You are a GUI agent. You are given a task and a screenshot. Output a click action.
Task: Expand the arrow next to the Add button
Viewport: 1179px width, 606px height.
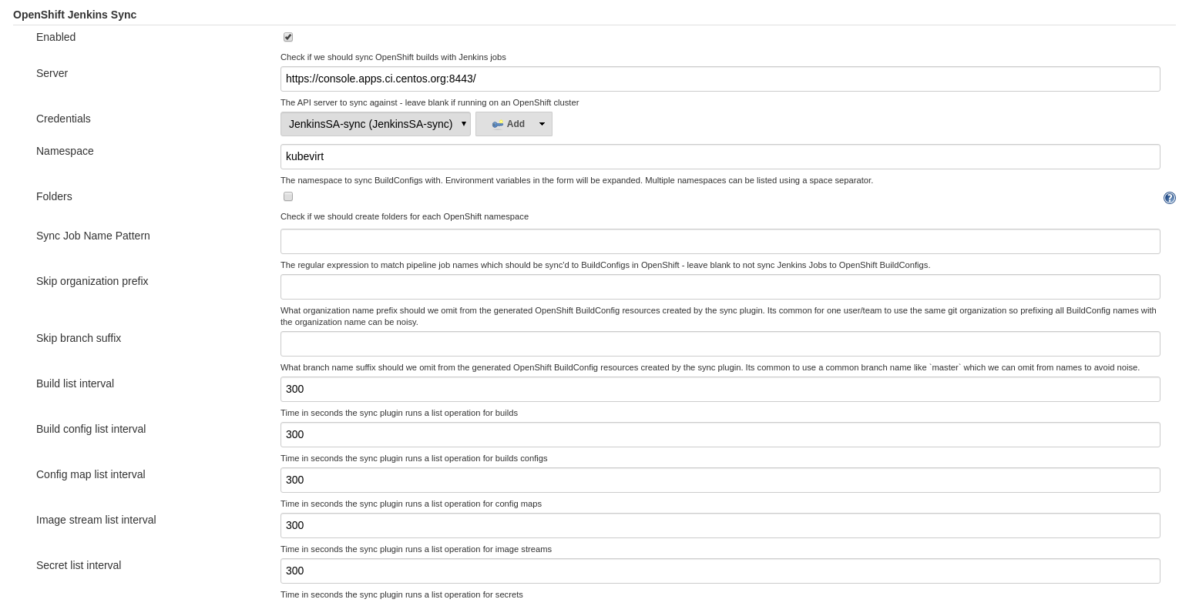pos(542,124)
